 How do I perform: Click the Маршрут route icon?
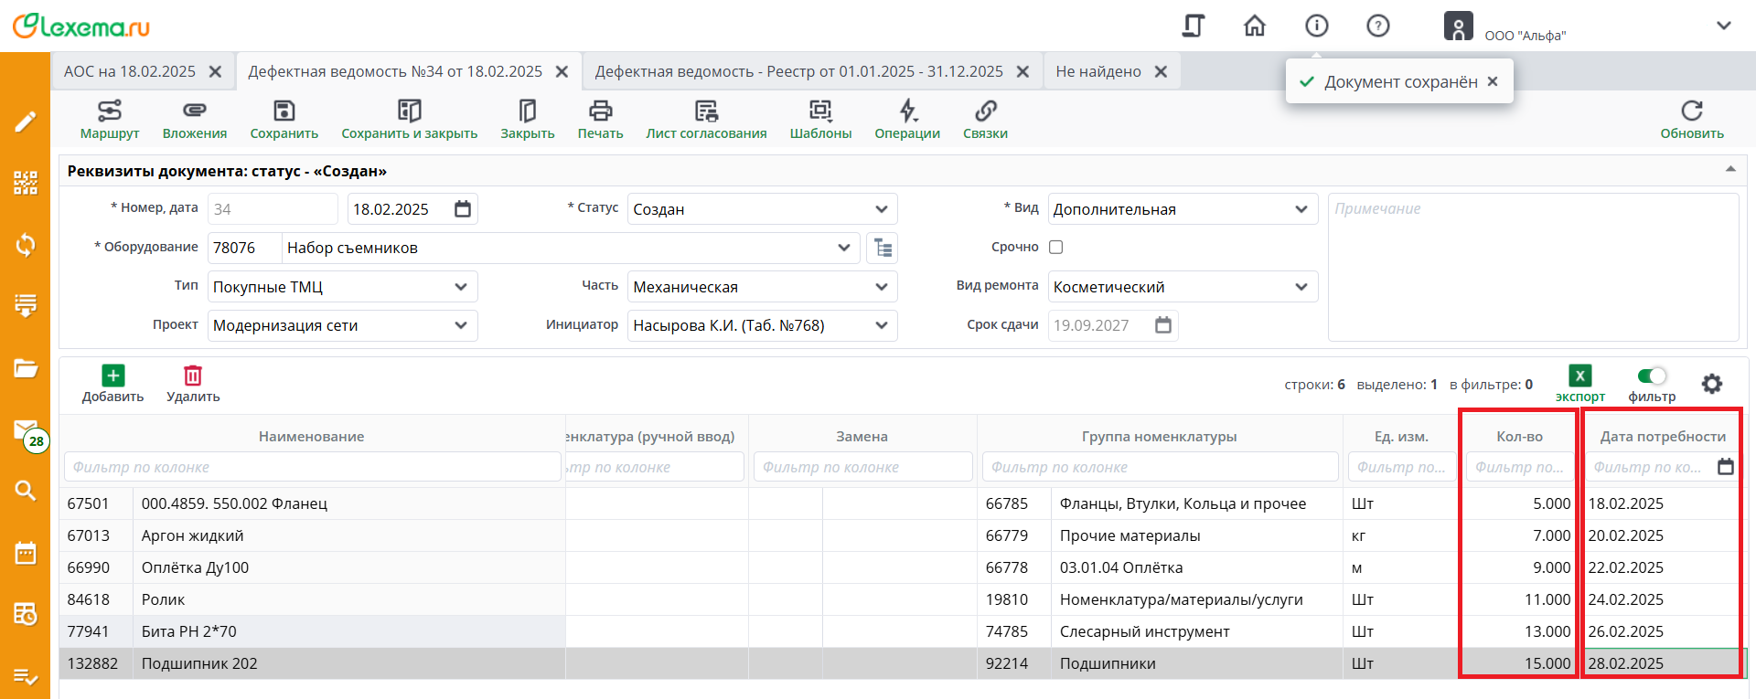(109, 111)
